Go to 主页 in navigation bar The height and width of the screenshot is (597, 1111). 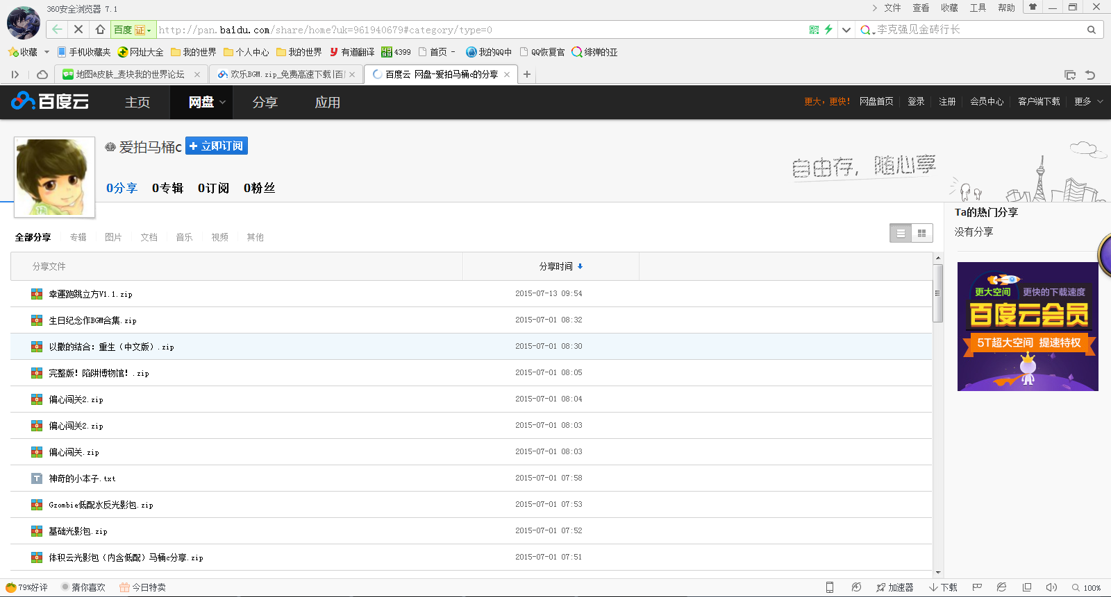point(137,102)
